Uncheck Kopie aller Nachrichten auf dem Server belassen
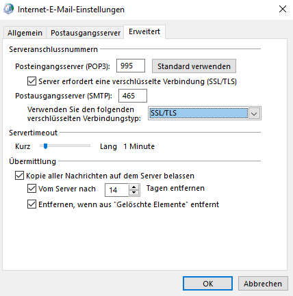293x296 pixels. [19, 176]
